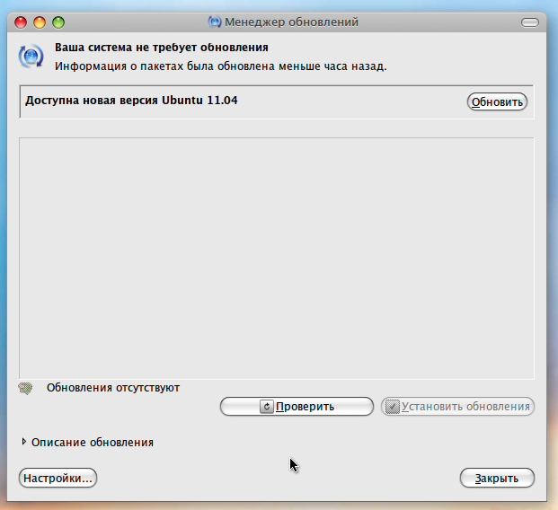The image size is (558, 510).
Task: Click the empty updates list area
Action: coord(277,259)
